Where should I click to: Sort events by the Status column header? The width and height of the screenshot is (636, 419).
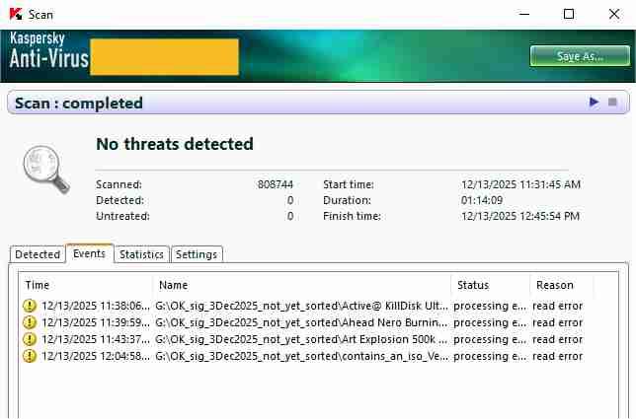pyautogui.click(x=491, y=285)
